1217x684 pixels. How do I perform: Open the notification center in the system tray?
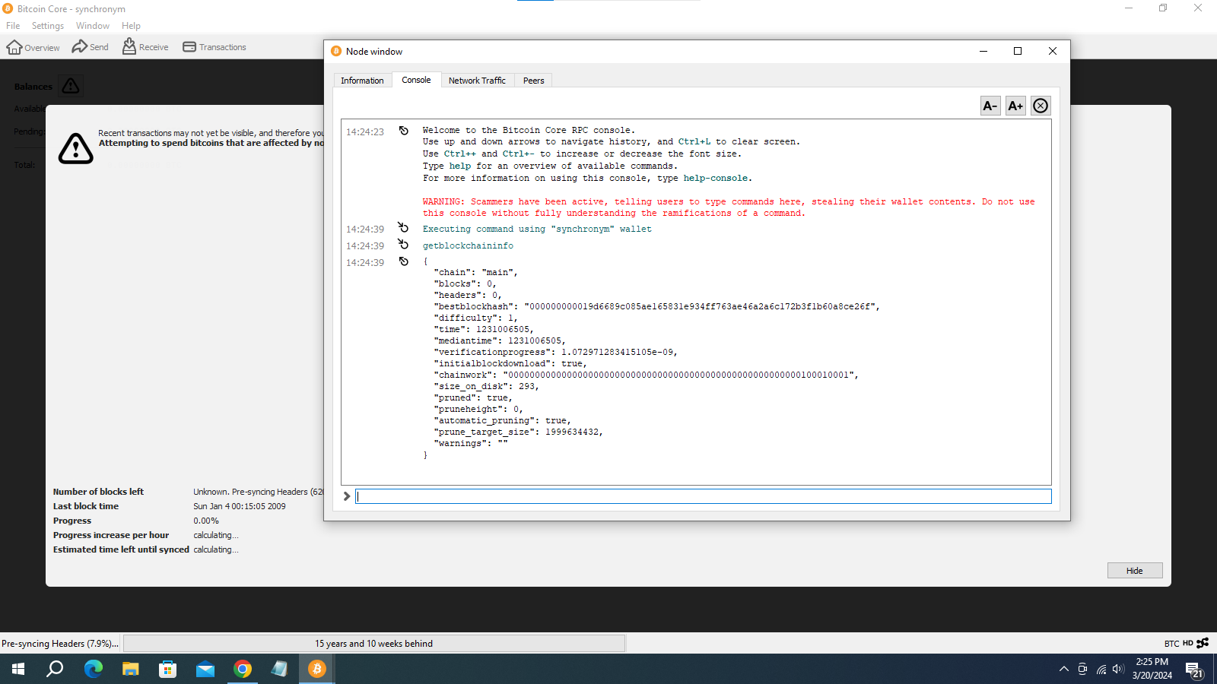(1194, 670)
